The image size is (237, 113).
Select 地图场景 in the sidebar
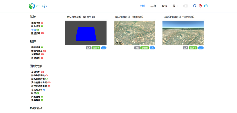[36, 23]
